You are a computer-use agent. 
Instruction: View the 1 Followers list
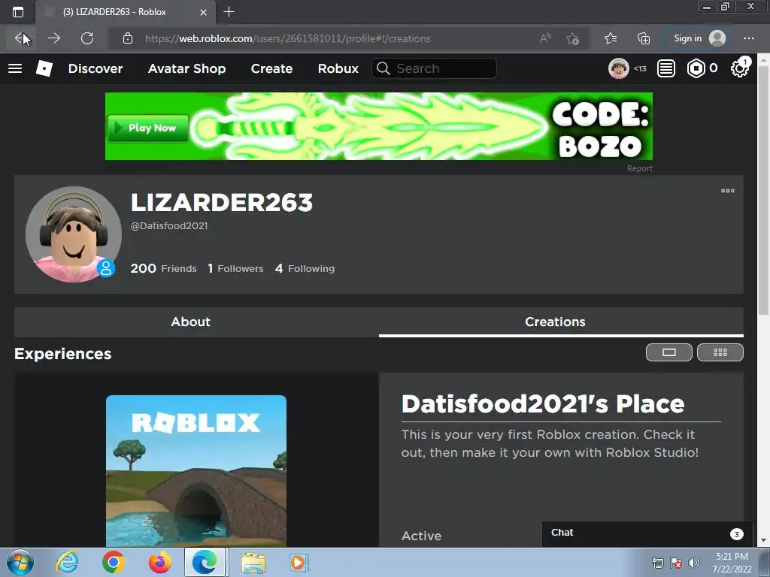235,268
